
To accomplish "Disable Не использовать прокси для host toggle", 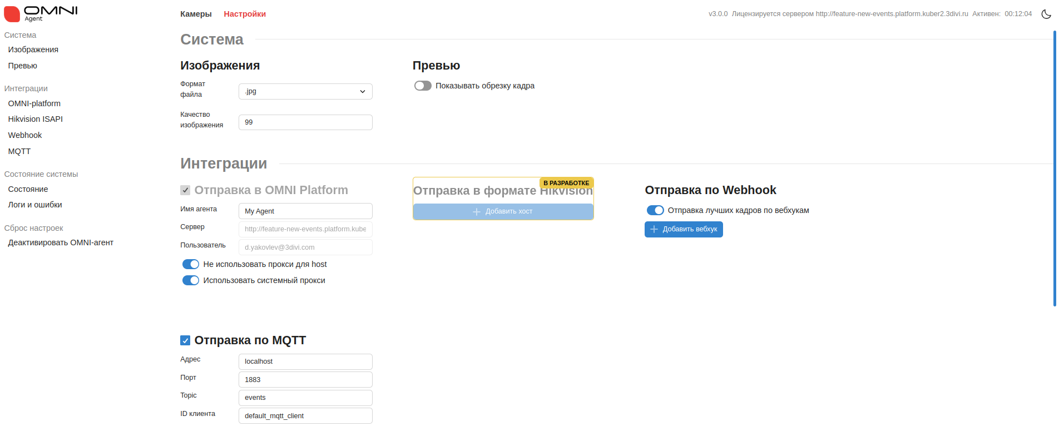I will (191, 264).
